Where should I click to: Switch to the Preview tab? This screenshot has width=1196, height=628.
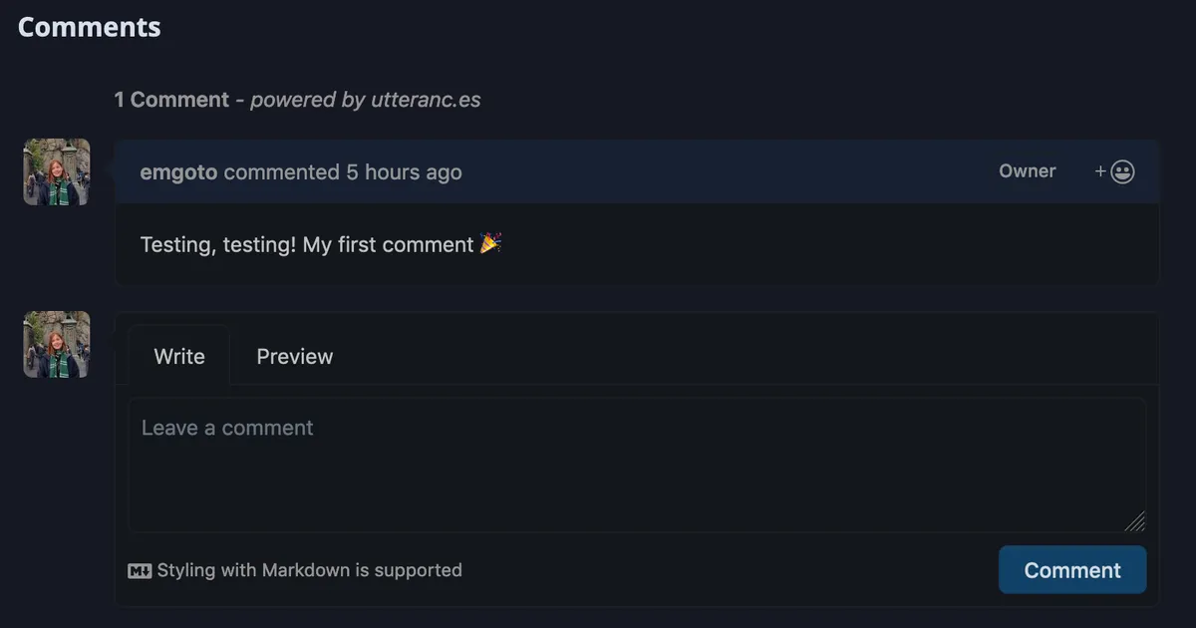pyautogui.click(x=294, y=356)
